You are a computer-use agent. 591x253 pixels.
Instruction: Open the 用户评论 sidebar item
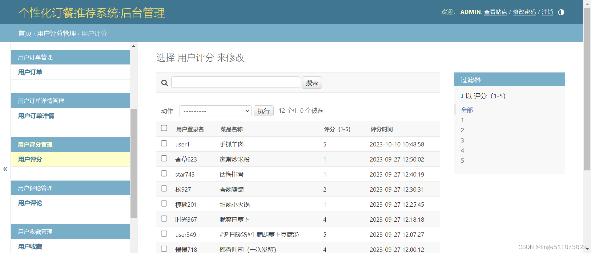30,203
